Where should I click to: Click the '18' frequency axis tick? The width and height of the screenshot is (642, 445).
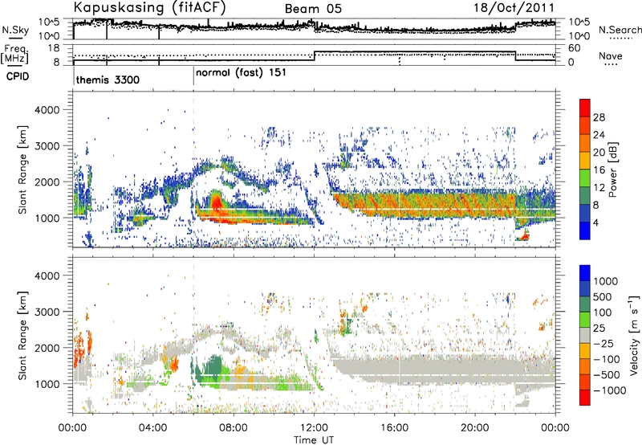(x=54, y=48)
